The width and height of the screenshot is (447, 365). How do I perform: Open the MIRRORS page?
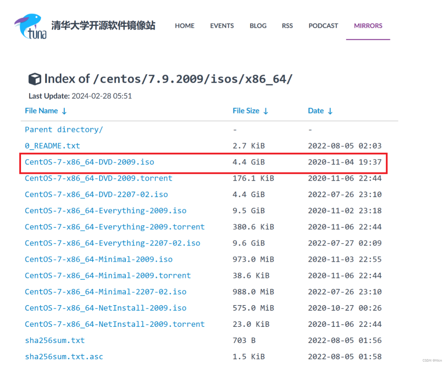point(368,26)
